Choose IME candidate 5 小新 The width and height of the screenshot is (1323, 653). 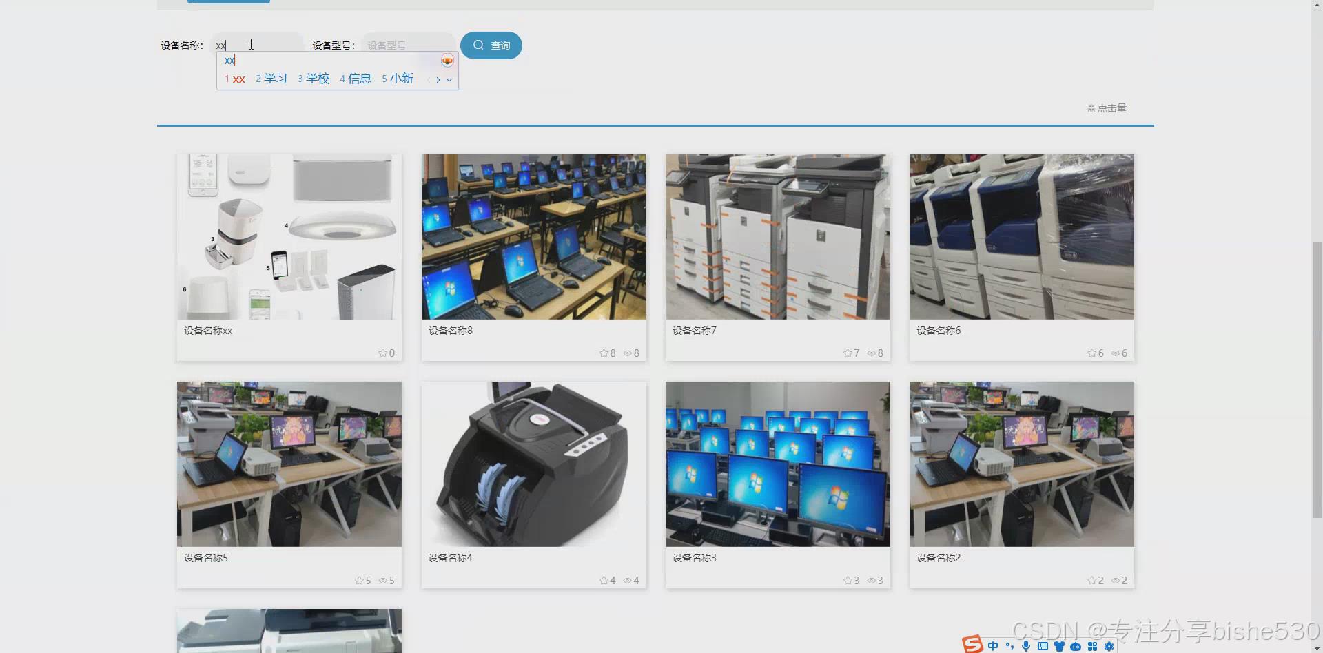[x=398, y=79]
